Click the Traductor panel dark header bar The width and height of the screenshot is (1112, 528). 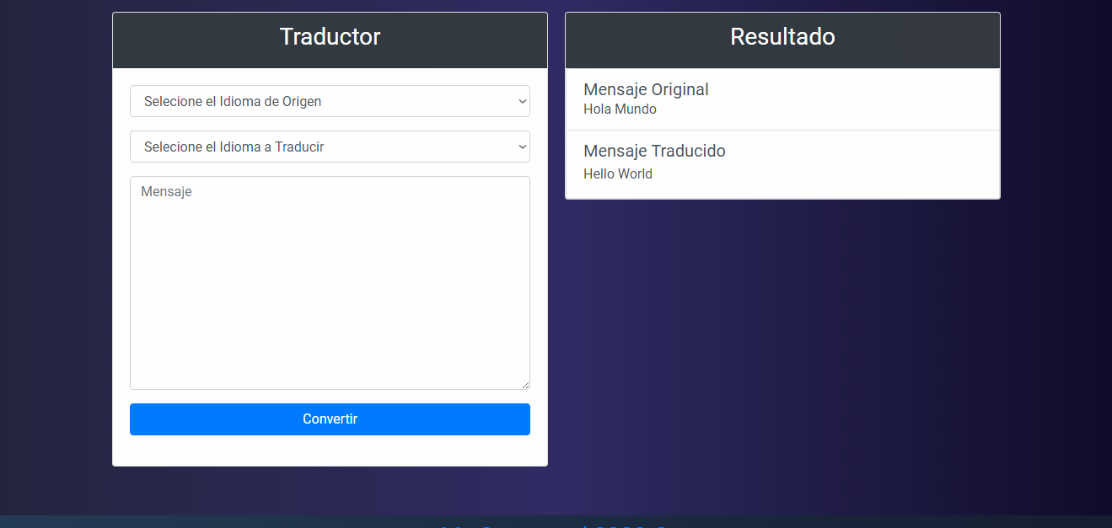click(x=330, y=40)
